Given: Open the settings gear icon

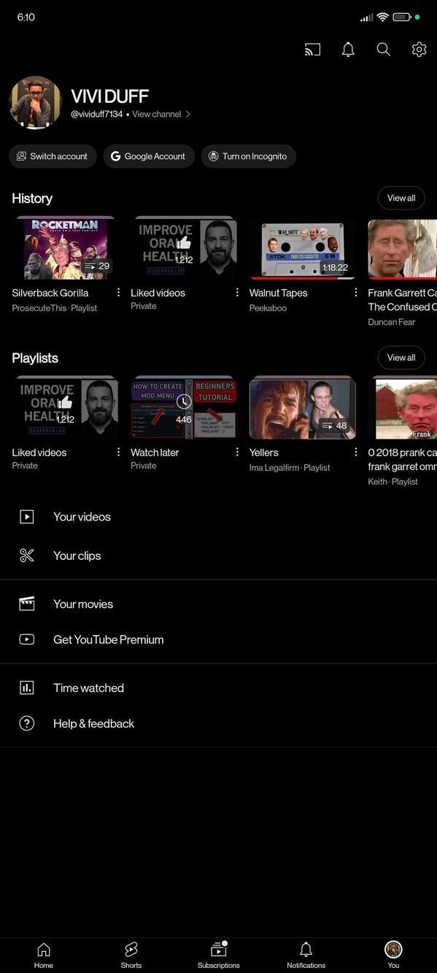Looking at the screenshot, I should coord(419,50).
